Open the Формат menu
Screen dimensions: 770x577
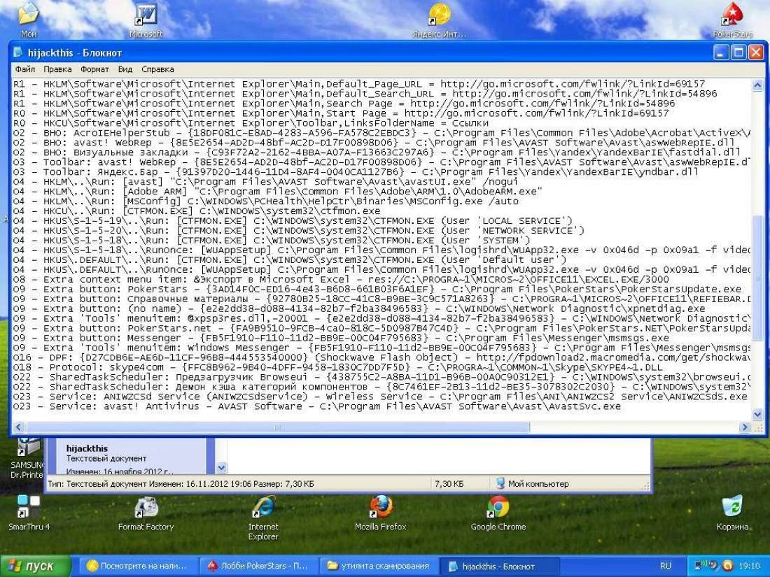pos(94,69)
